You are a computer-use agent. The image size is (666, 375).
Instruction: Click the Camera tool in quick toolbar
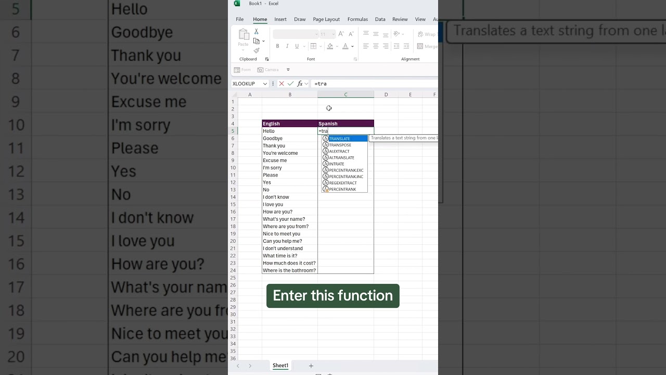pyautogui.click(x=268, y=69)
